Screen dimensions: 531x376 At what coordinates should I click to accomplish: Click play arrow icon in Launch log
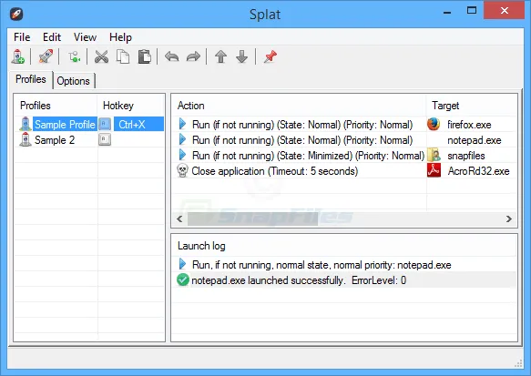(182, 264)
